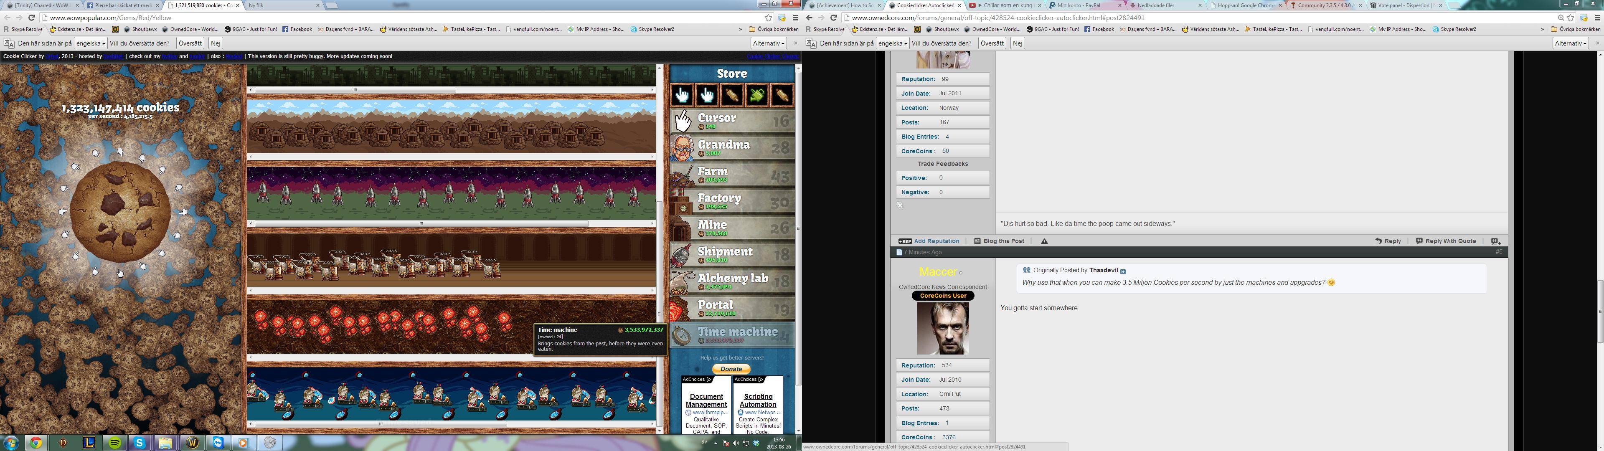
Task: Expand Alternativ options in Cookie Clicker window
Action: [x=769, y=43]
